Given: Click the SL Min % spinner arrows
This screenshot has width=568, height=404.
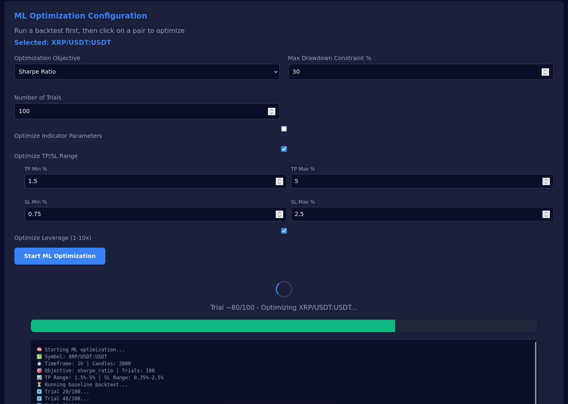Looking at the screenshot, I should pyautogui.click(x=279, y=214).
